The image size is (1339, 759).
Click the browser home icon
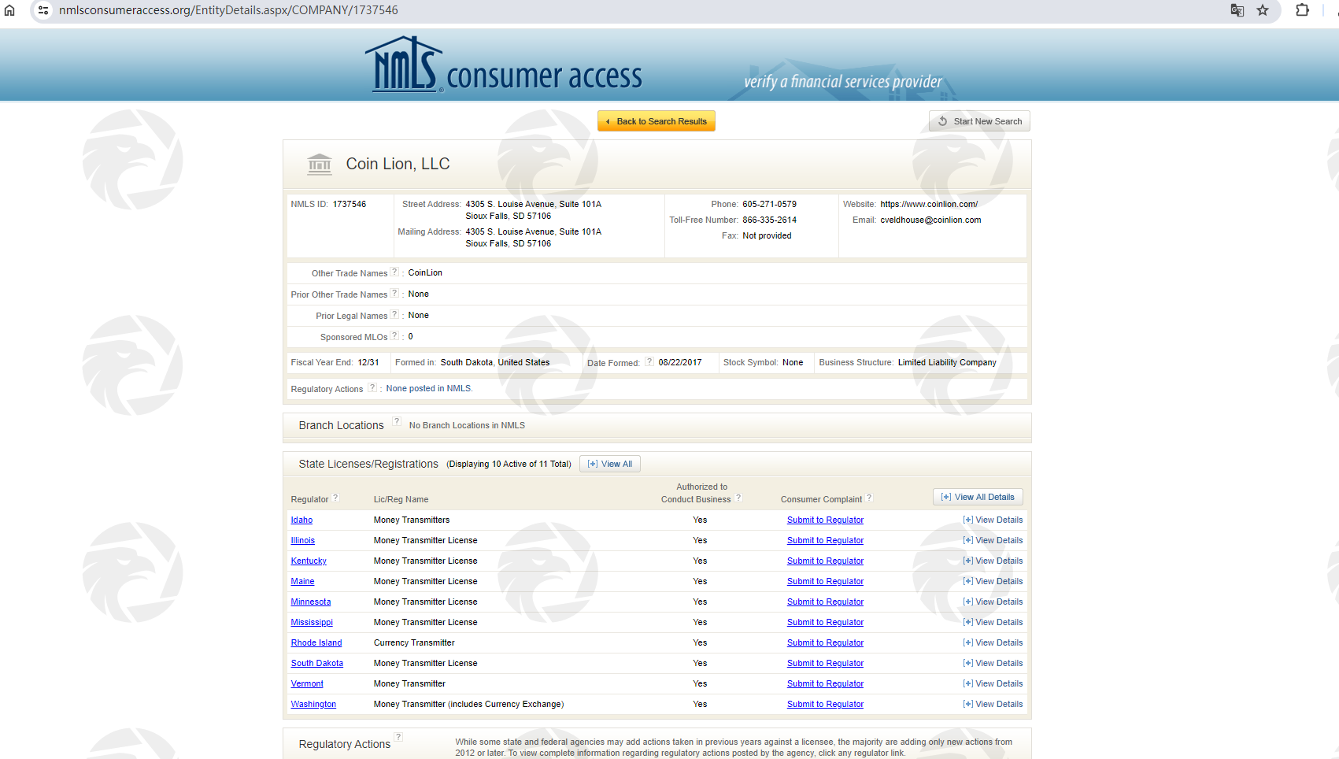tap(9, 10)
